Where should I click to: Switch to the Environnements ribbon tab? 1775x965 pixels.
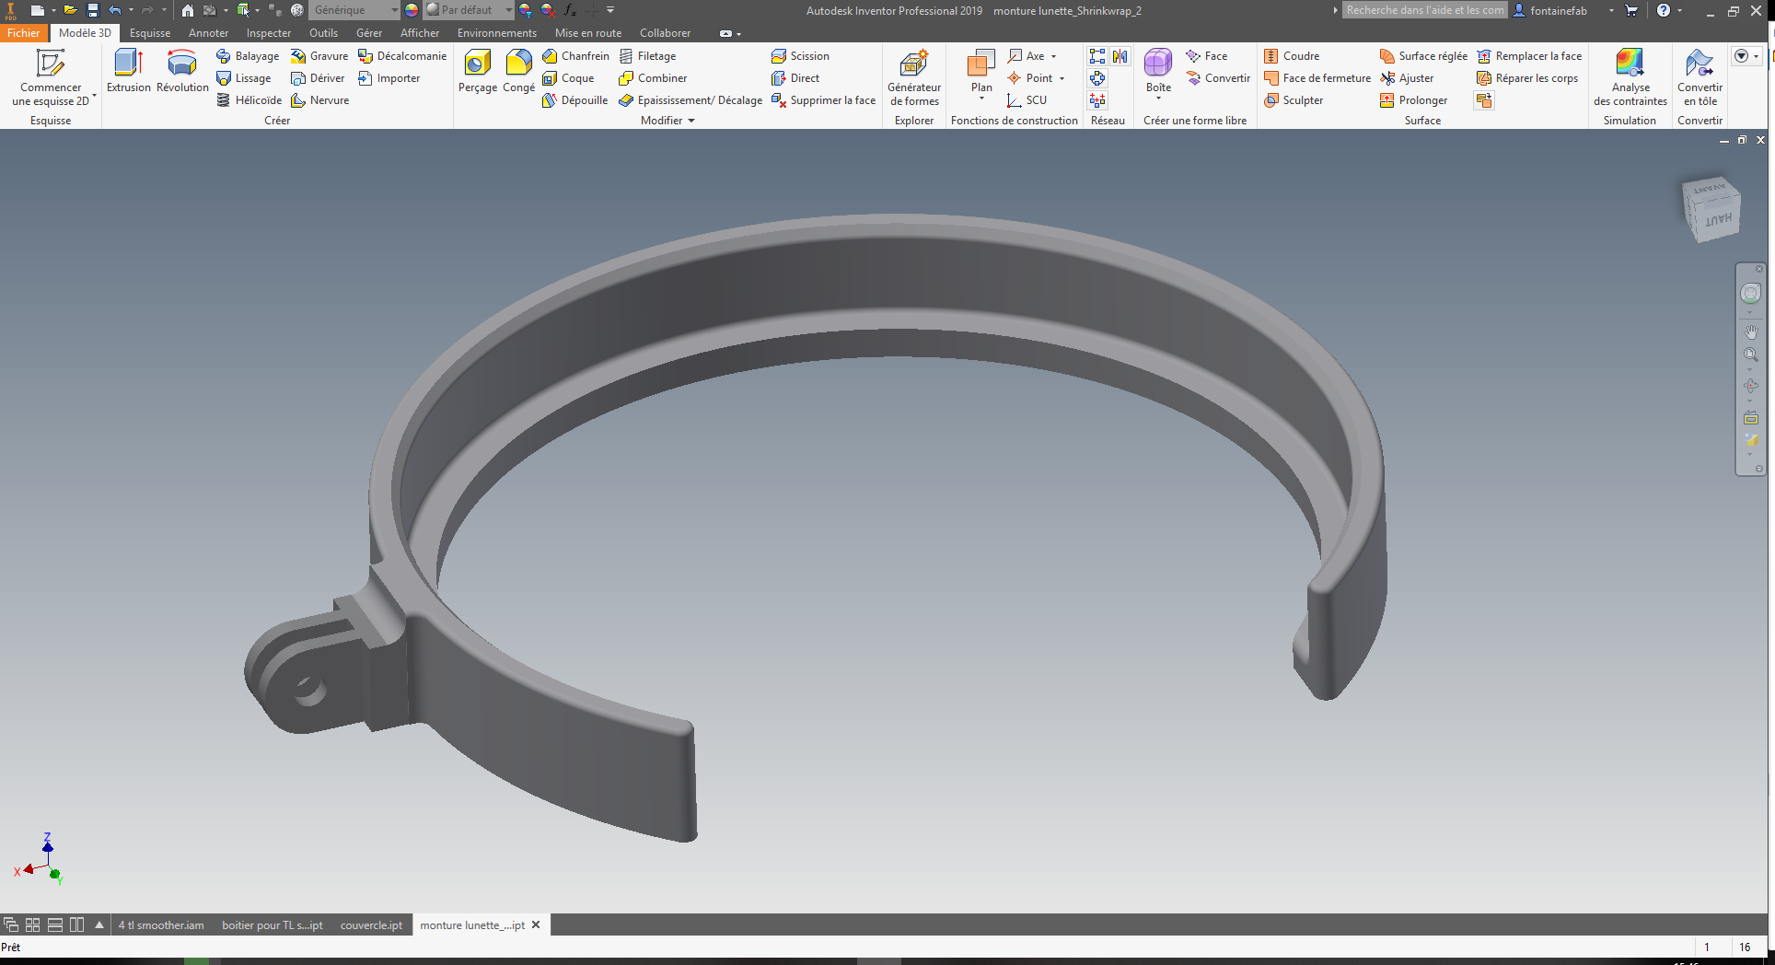click(496, 32)
